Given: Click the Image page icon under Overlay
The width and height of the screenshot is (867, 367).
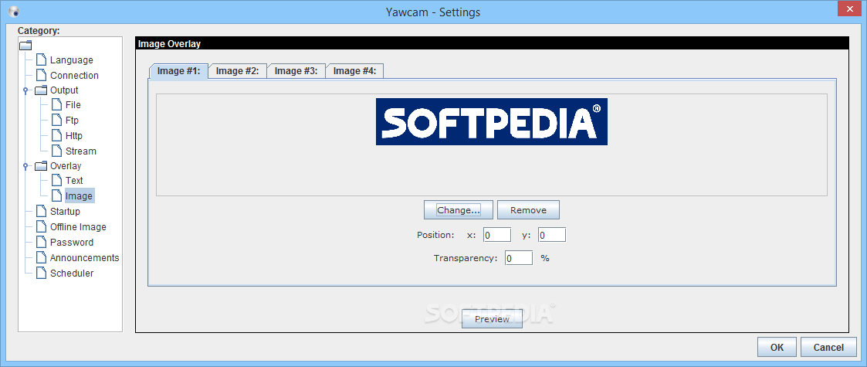Looking at the screenshot, I should click(56, 196).
